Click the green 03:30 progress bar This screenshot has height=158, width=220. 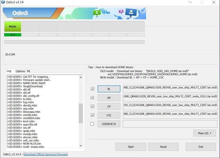(x=13, y=35)
